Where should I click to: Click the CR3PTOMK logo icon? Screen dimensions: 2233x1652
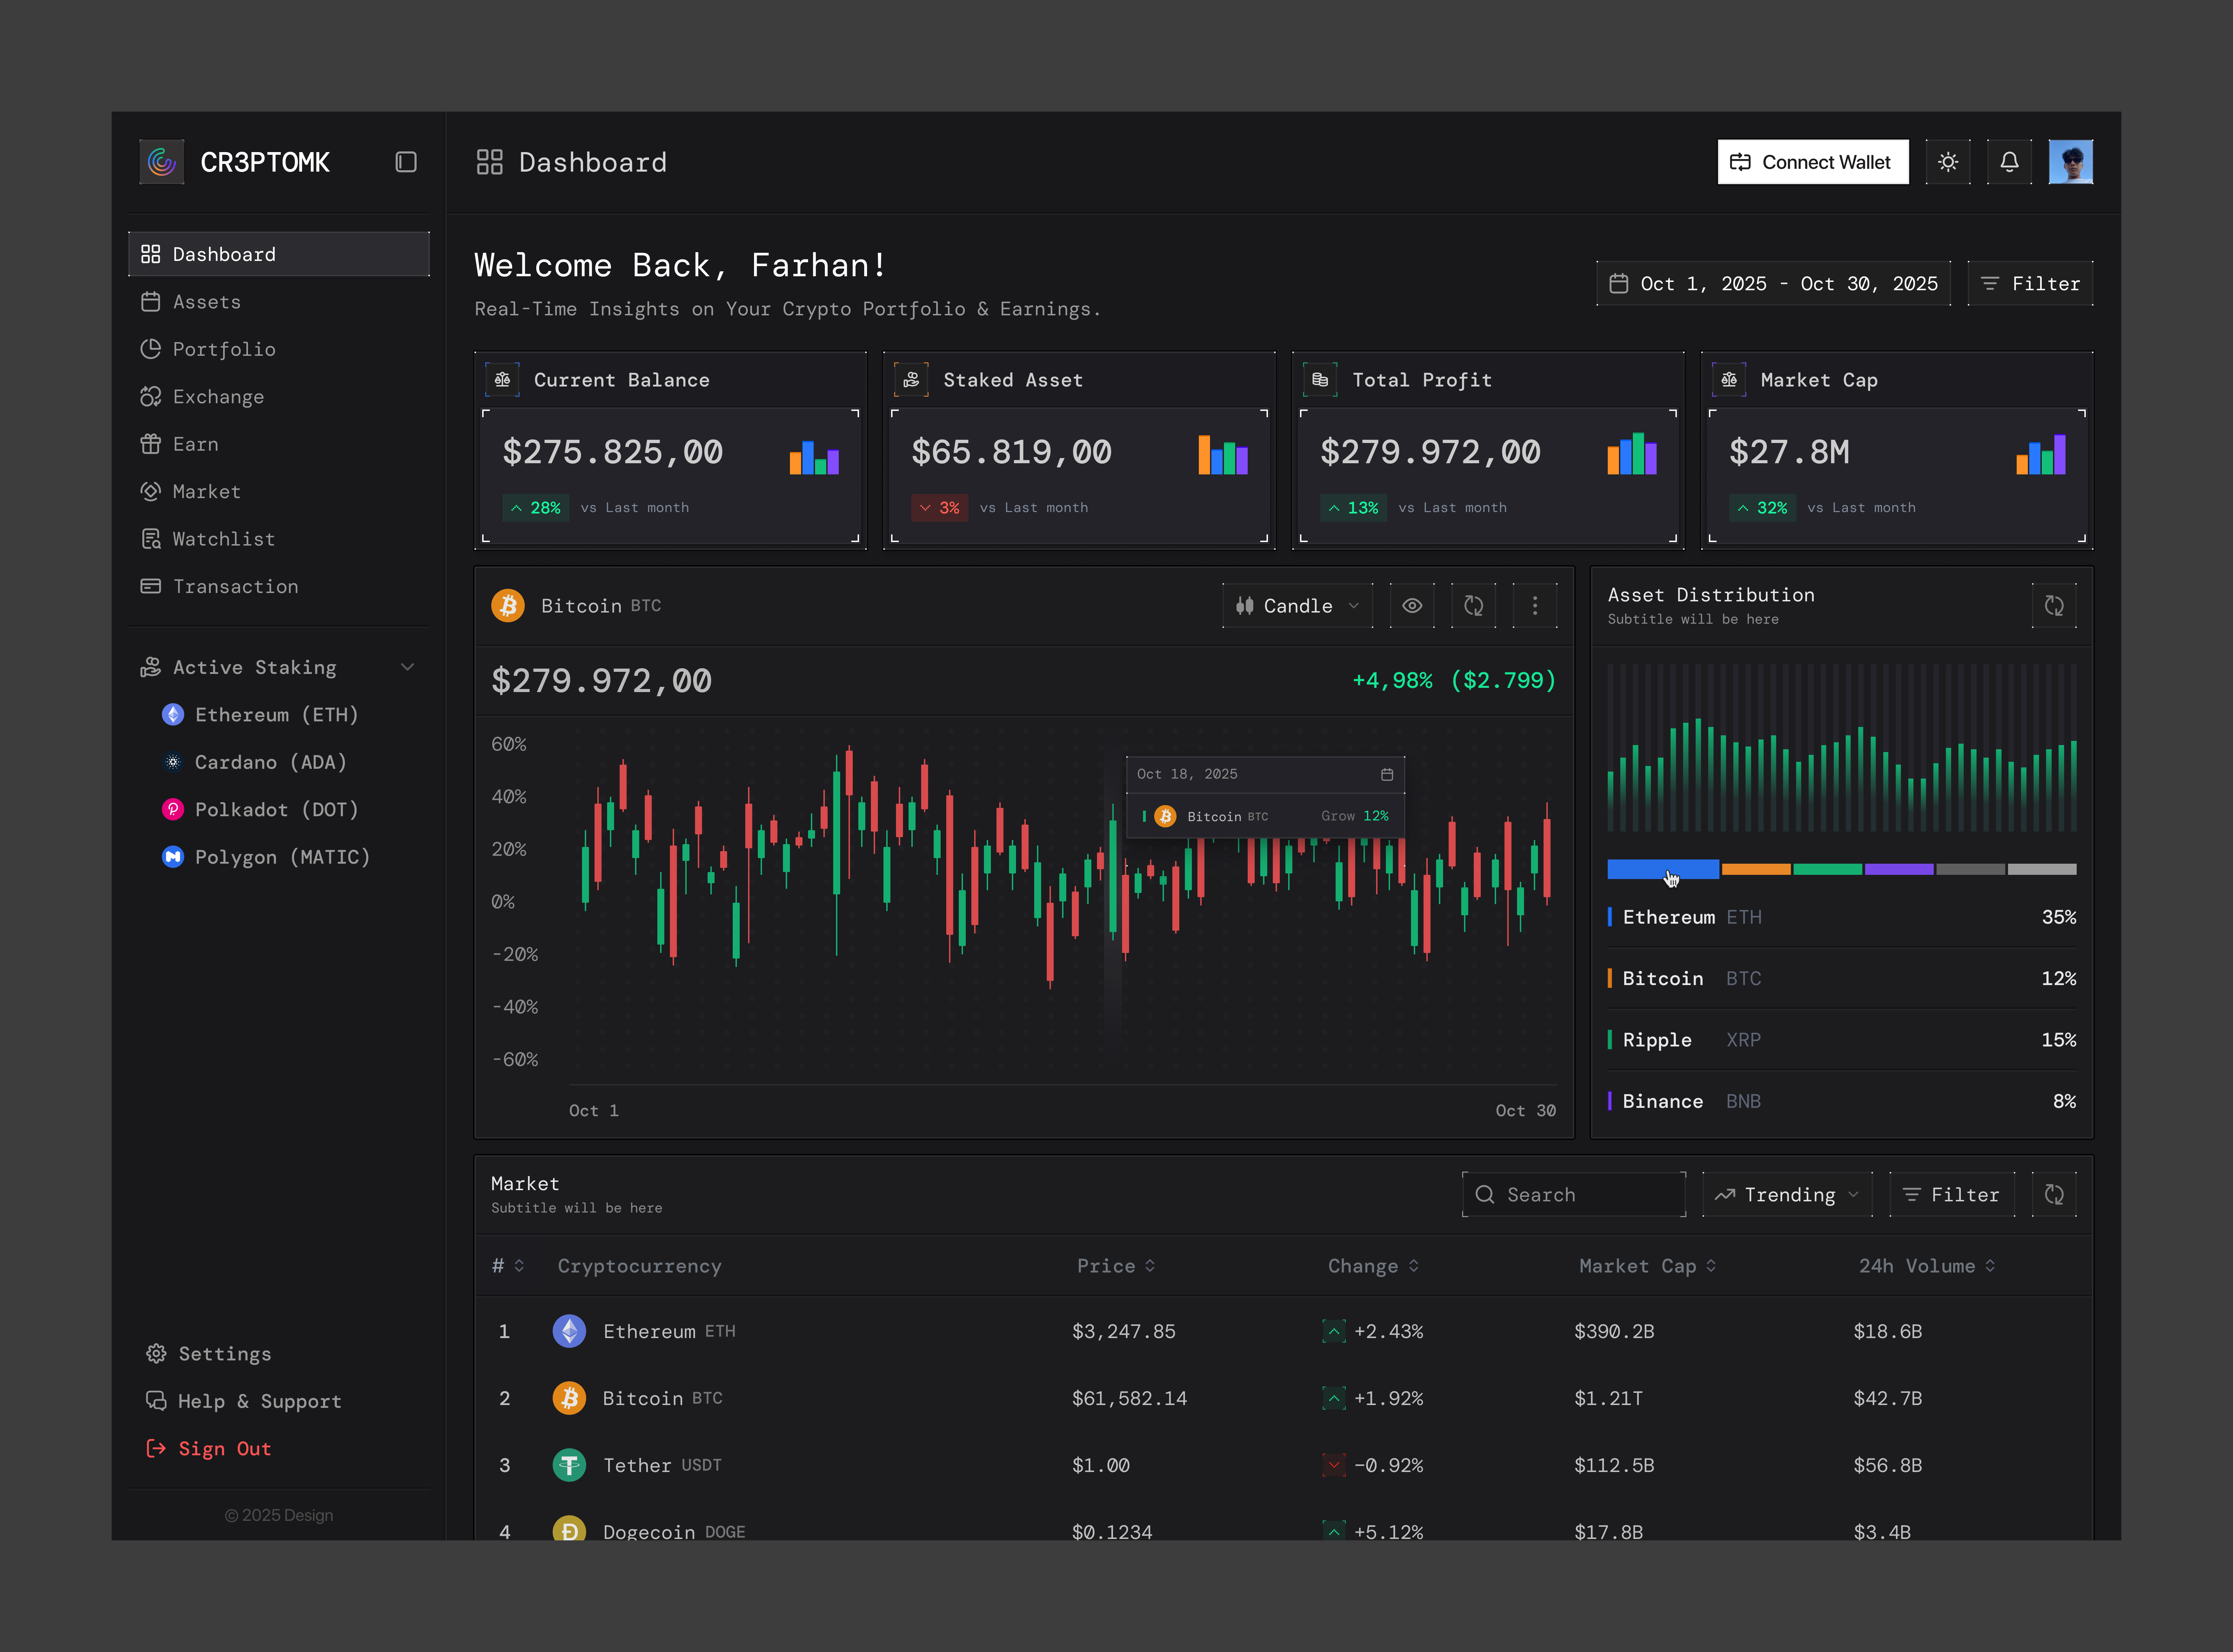click(162, 162)
